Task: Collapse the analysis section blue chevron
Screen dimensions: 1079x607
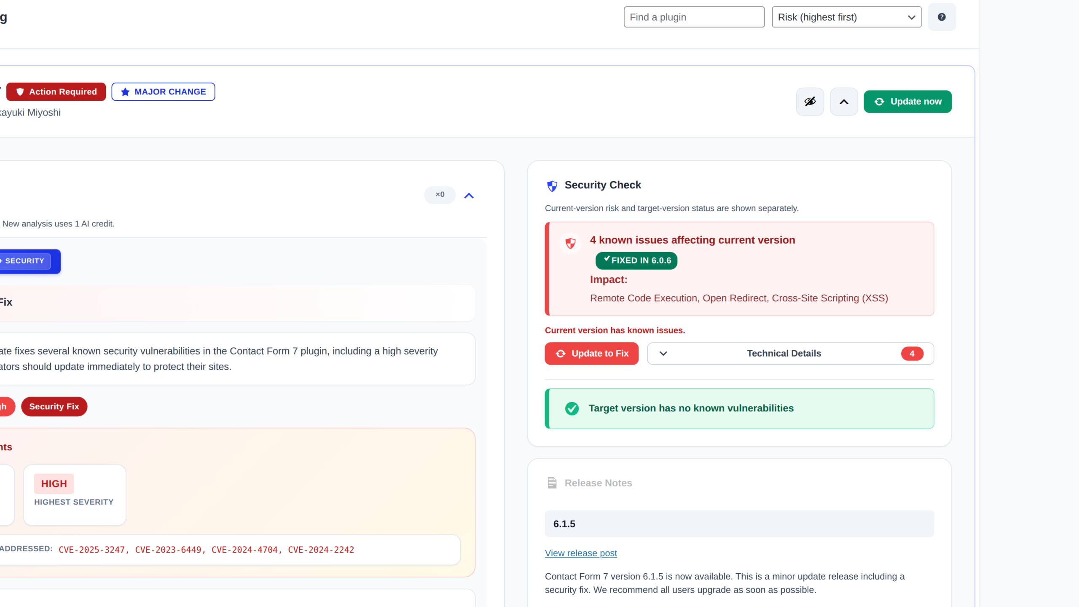Action: 469,196
